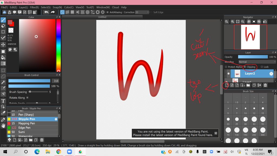Enable layer Lock checkbox

(x=262, y=67)
